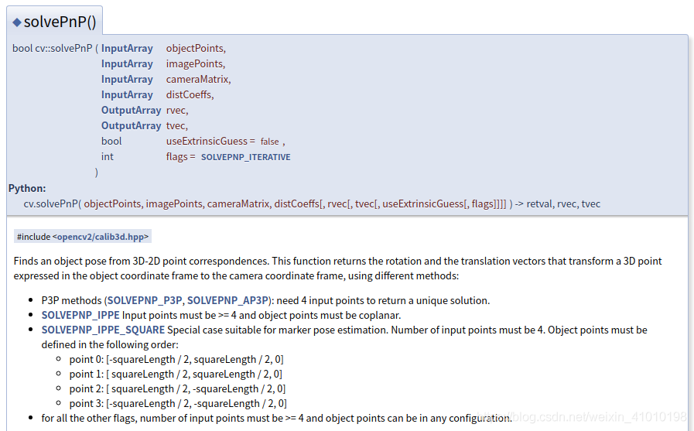Click the diamond anchor icon beside solvePnP()

tap(17, 22)
